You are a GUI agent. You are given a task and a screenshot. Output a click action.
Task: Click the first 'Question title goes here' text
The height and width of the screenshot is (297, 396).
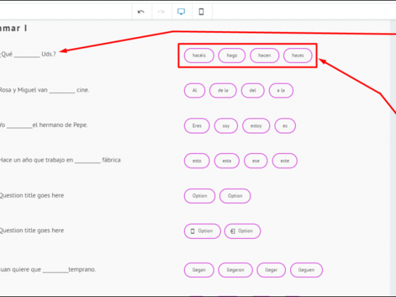click(32, 195)
